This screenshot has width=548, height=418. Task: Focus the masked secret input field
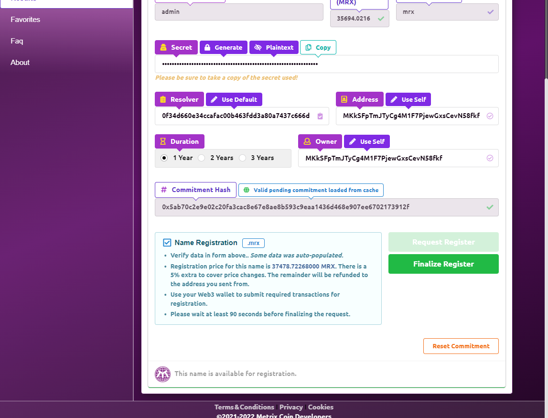click(x=326, y=64)
